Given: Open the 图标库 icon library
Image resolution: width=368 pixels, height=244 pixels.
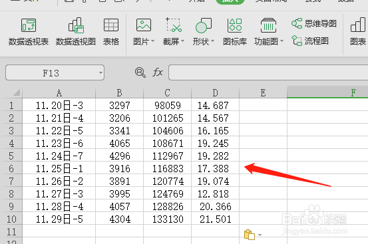Looking at the screenshot, I should point(235,33).
